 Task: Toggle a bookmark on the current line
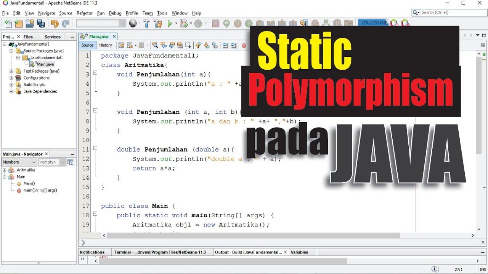(215, 45)
